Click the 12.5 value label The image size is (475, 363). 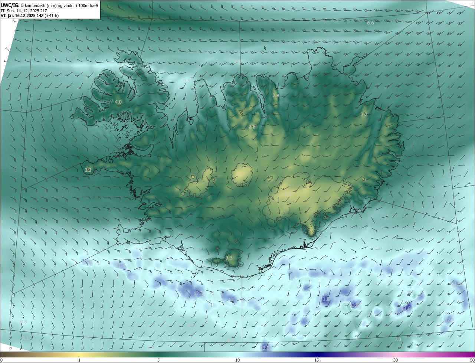[x=198, y=294]
